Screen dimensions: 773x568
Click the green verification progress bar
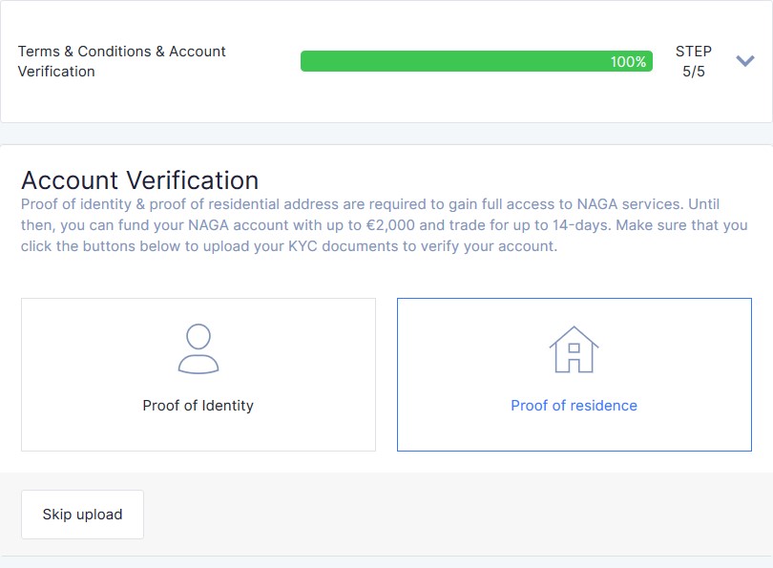[476, 61]
